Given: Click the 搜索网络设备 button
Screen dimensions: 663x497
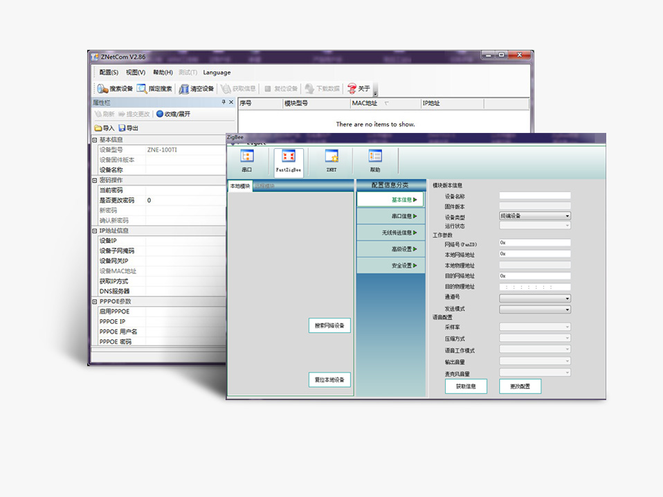Looking at the screenshot, I should [x=329, y=325].
